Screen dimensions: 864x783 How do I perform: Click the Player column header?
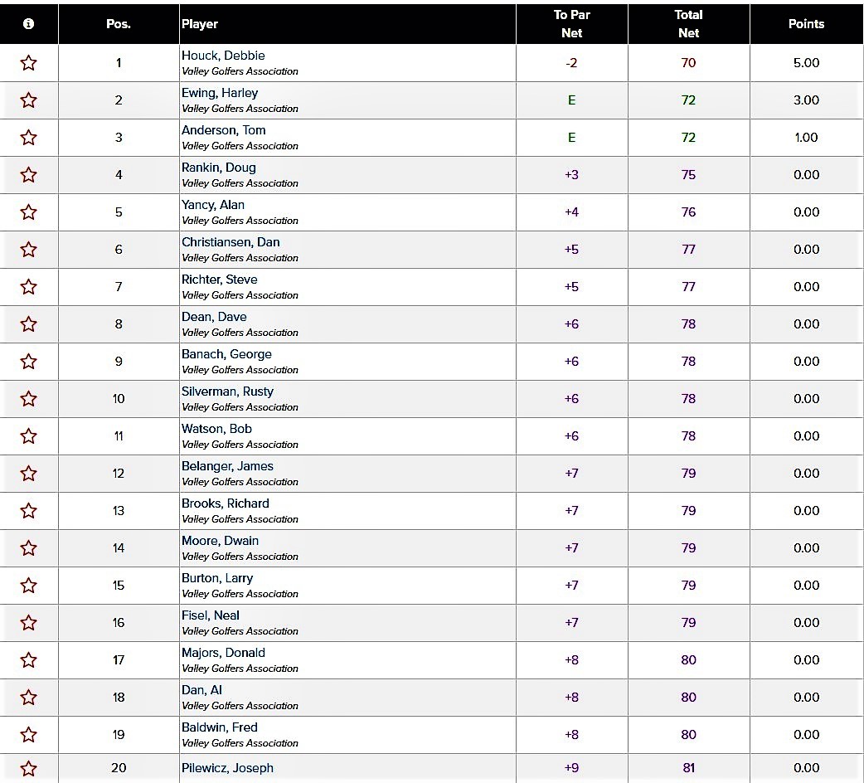coord(200,24)
